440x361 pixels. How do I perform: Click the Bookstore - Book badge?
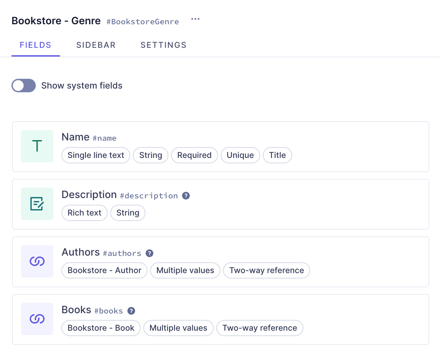101,328
